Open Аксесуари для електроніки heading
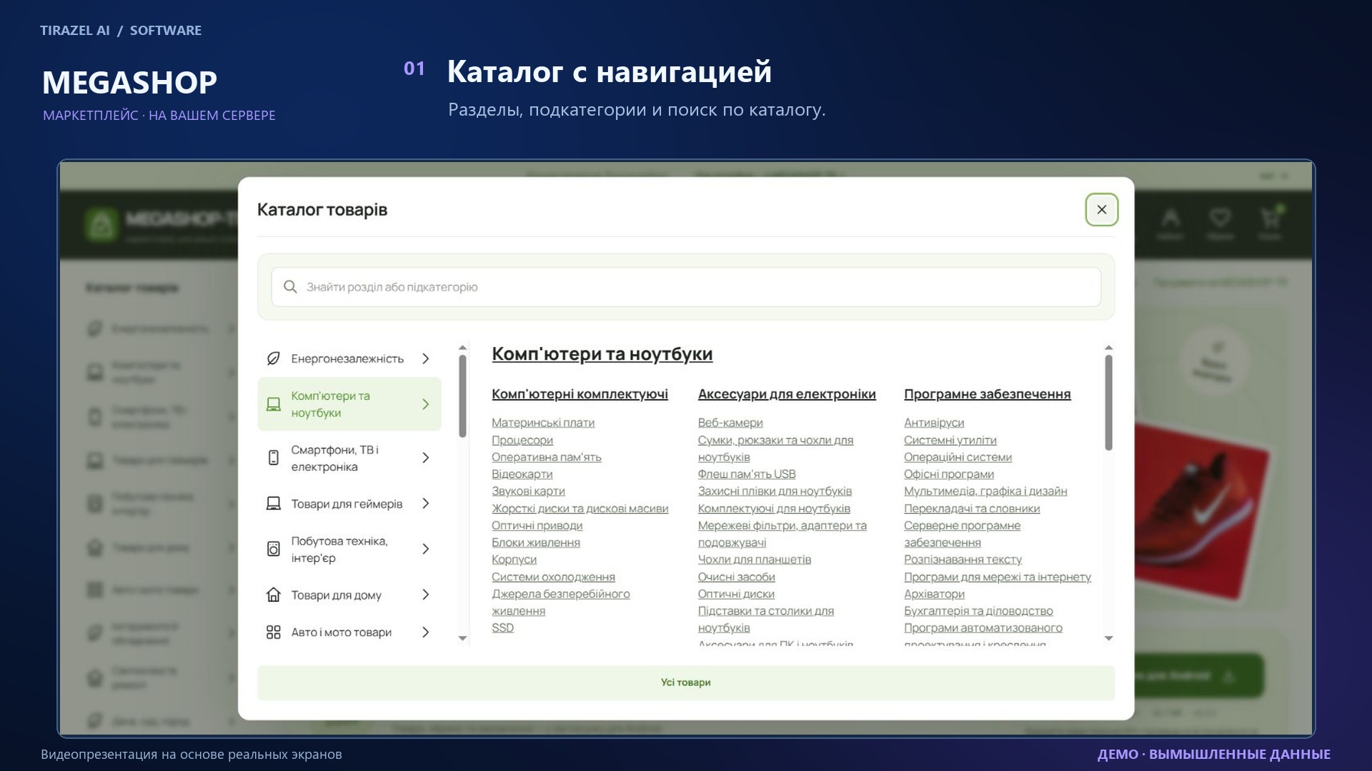The width and height of the screenshot is (1372, 771). (787, 394)
